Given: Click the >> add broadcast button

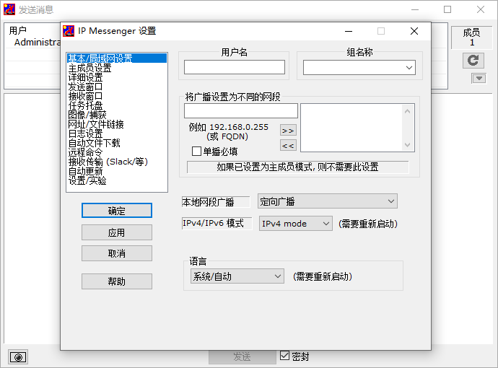Looking at the screenshot, I should 288,130.
